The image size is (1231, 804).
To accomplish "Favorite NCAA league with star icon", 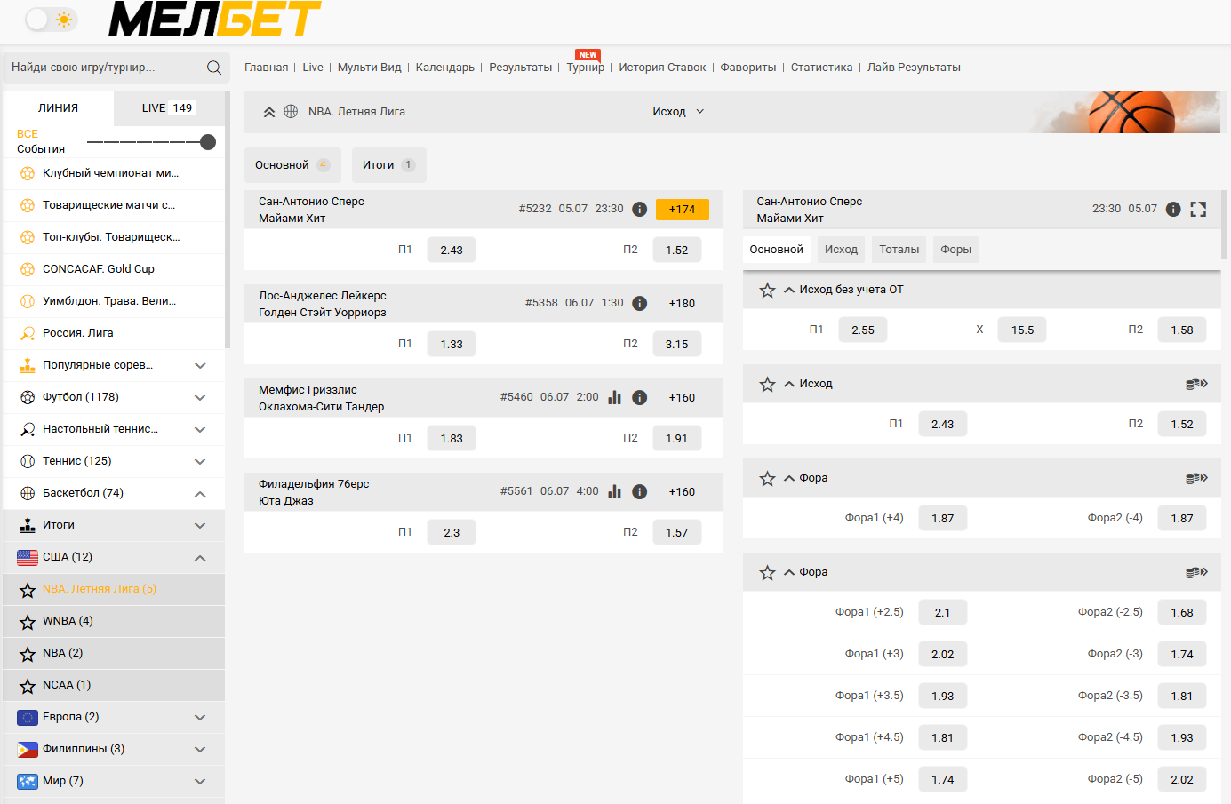I will click(x=28, y=686).
